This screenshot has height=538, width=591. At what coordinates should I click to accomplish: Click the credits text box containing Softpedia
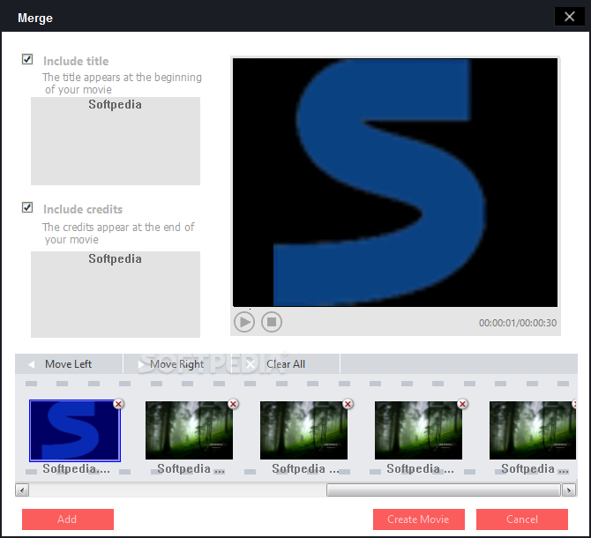(x=116, y=295)
